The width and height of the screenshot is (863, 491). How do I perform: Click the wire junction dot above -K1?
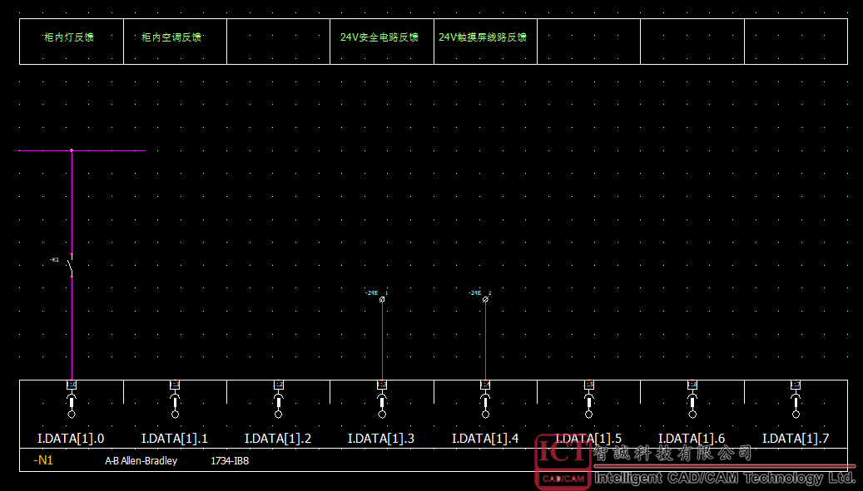coord(72,150)
